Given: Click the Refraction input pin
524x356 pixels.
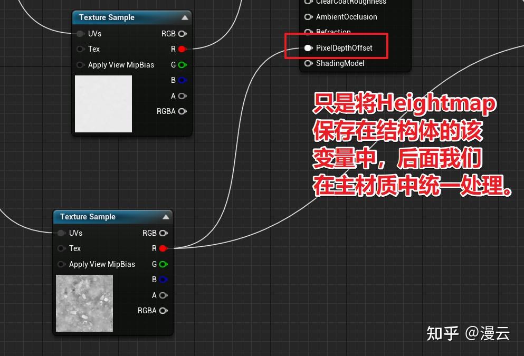Looking at the screenshot, I should coord(308,32).
